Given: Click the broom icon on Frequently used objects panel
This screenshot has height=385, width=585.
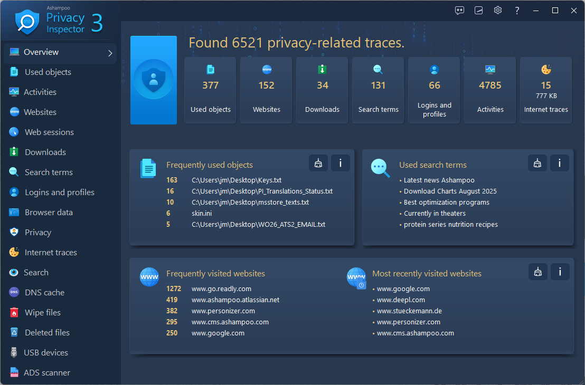Looking at the screenshot, I should (318, 163).
